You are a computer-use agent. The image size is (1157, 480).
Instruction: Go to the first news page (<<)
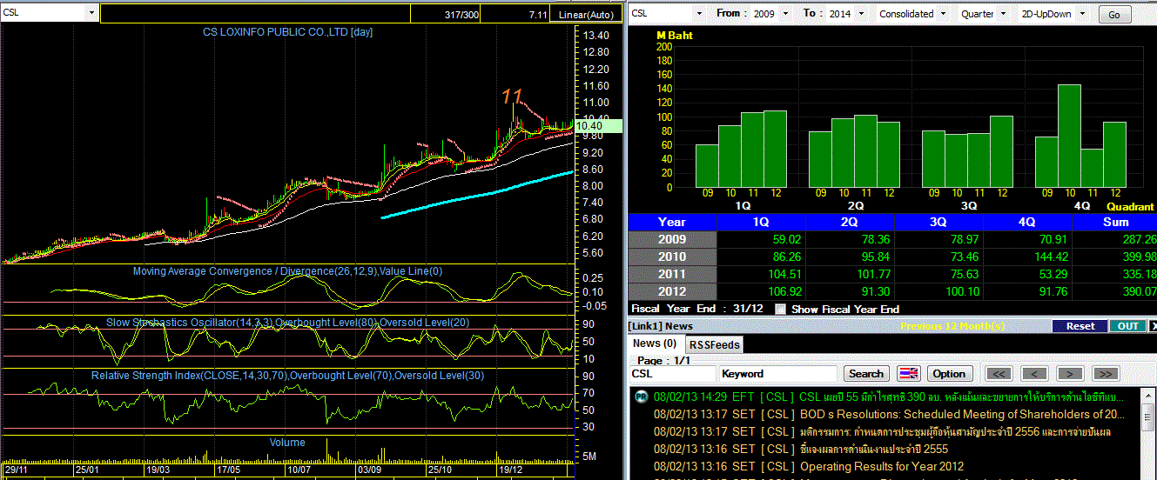click(999, 373)
